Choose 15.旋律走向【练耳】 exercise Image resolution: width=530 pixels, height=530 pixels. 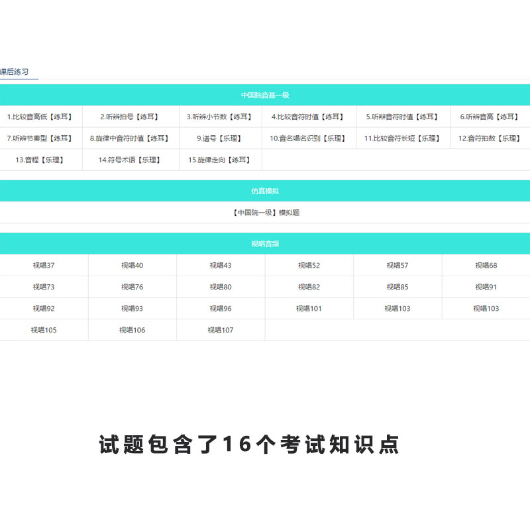click(x=219, y=160)
